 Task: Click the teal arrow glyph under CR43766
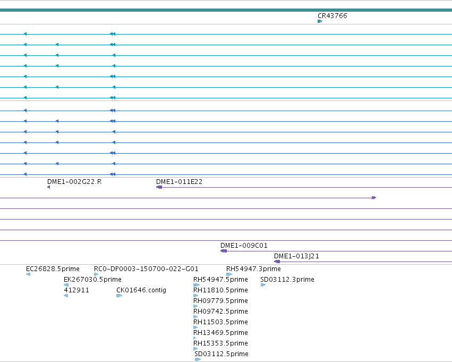pos(320,21)
